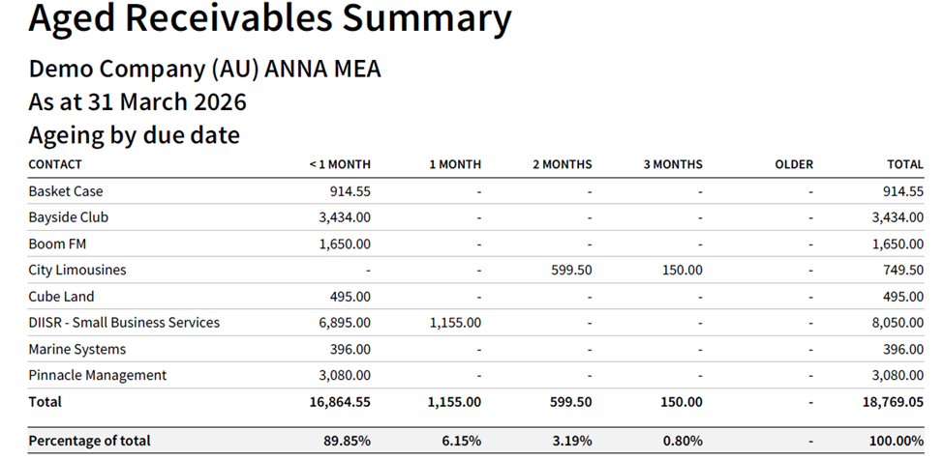944x460 pixels.
Task: Click the < 1 MONTH column header
Action: click(x=340, y=164)
